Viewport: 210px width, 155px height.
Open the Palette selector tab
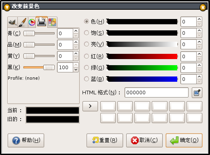click(x=52, y=22)
